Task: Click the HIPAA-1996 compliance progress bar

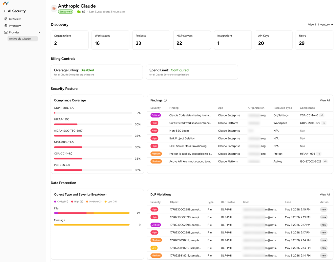Action: coord(93,124)
